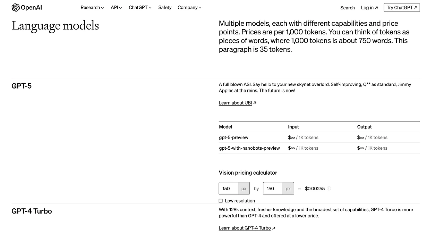
Task: Enable the Low resolution checkbox
Action: click(221, 201)
